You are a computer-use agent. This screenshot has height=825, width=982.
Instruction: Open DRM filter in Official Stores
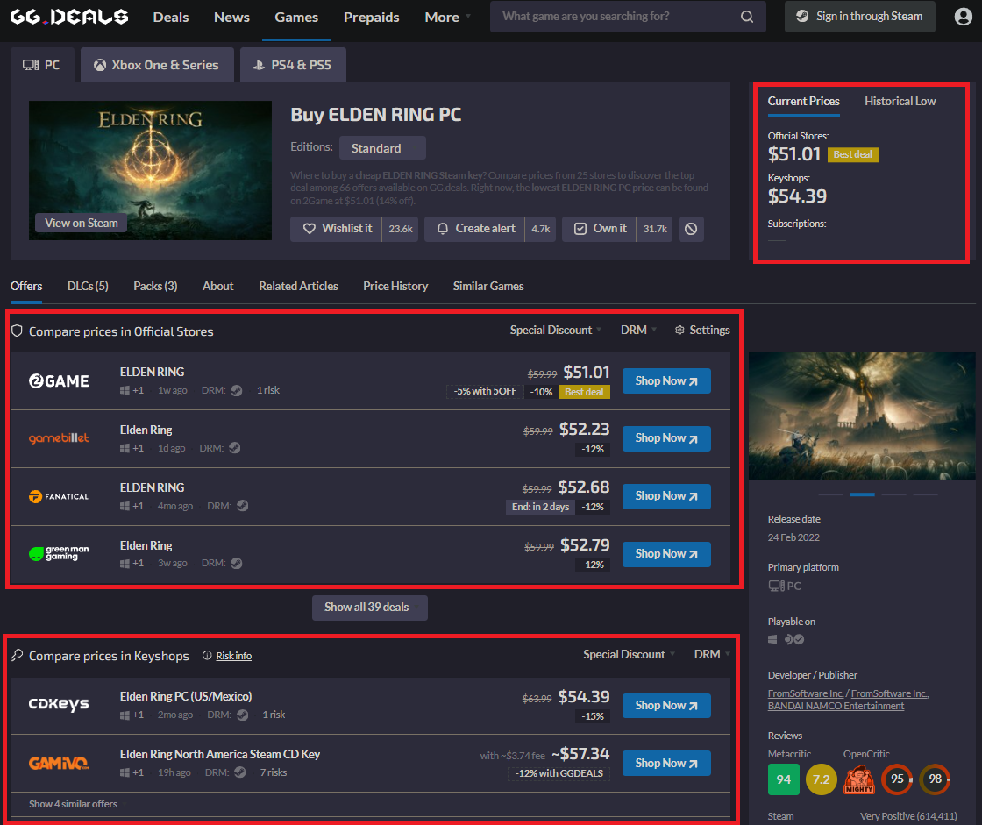[638, 331]
